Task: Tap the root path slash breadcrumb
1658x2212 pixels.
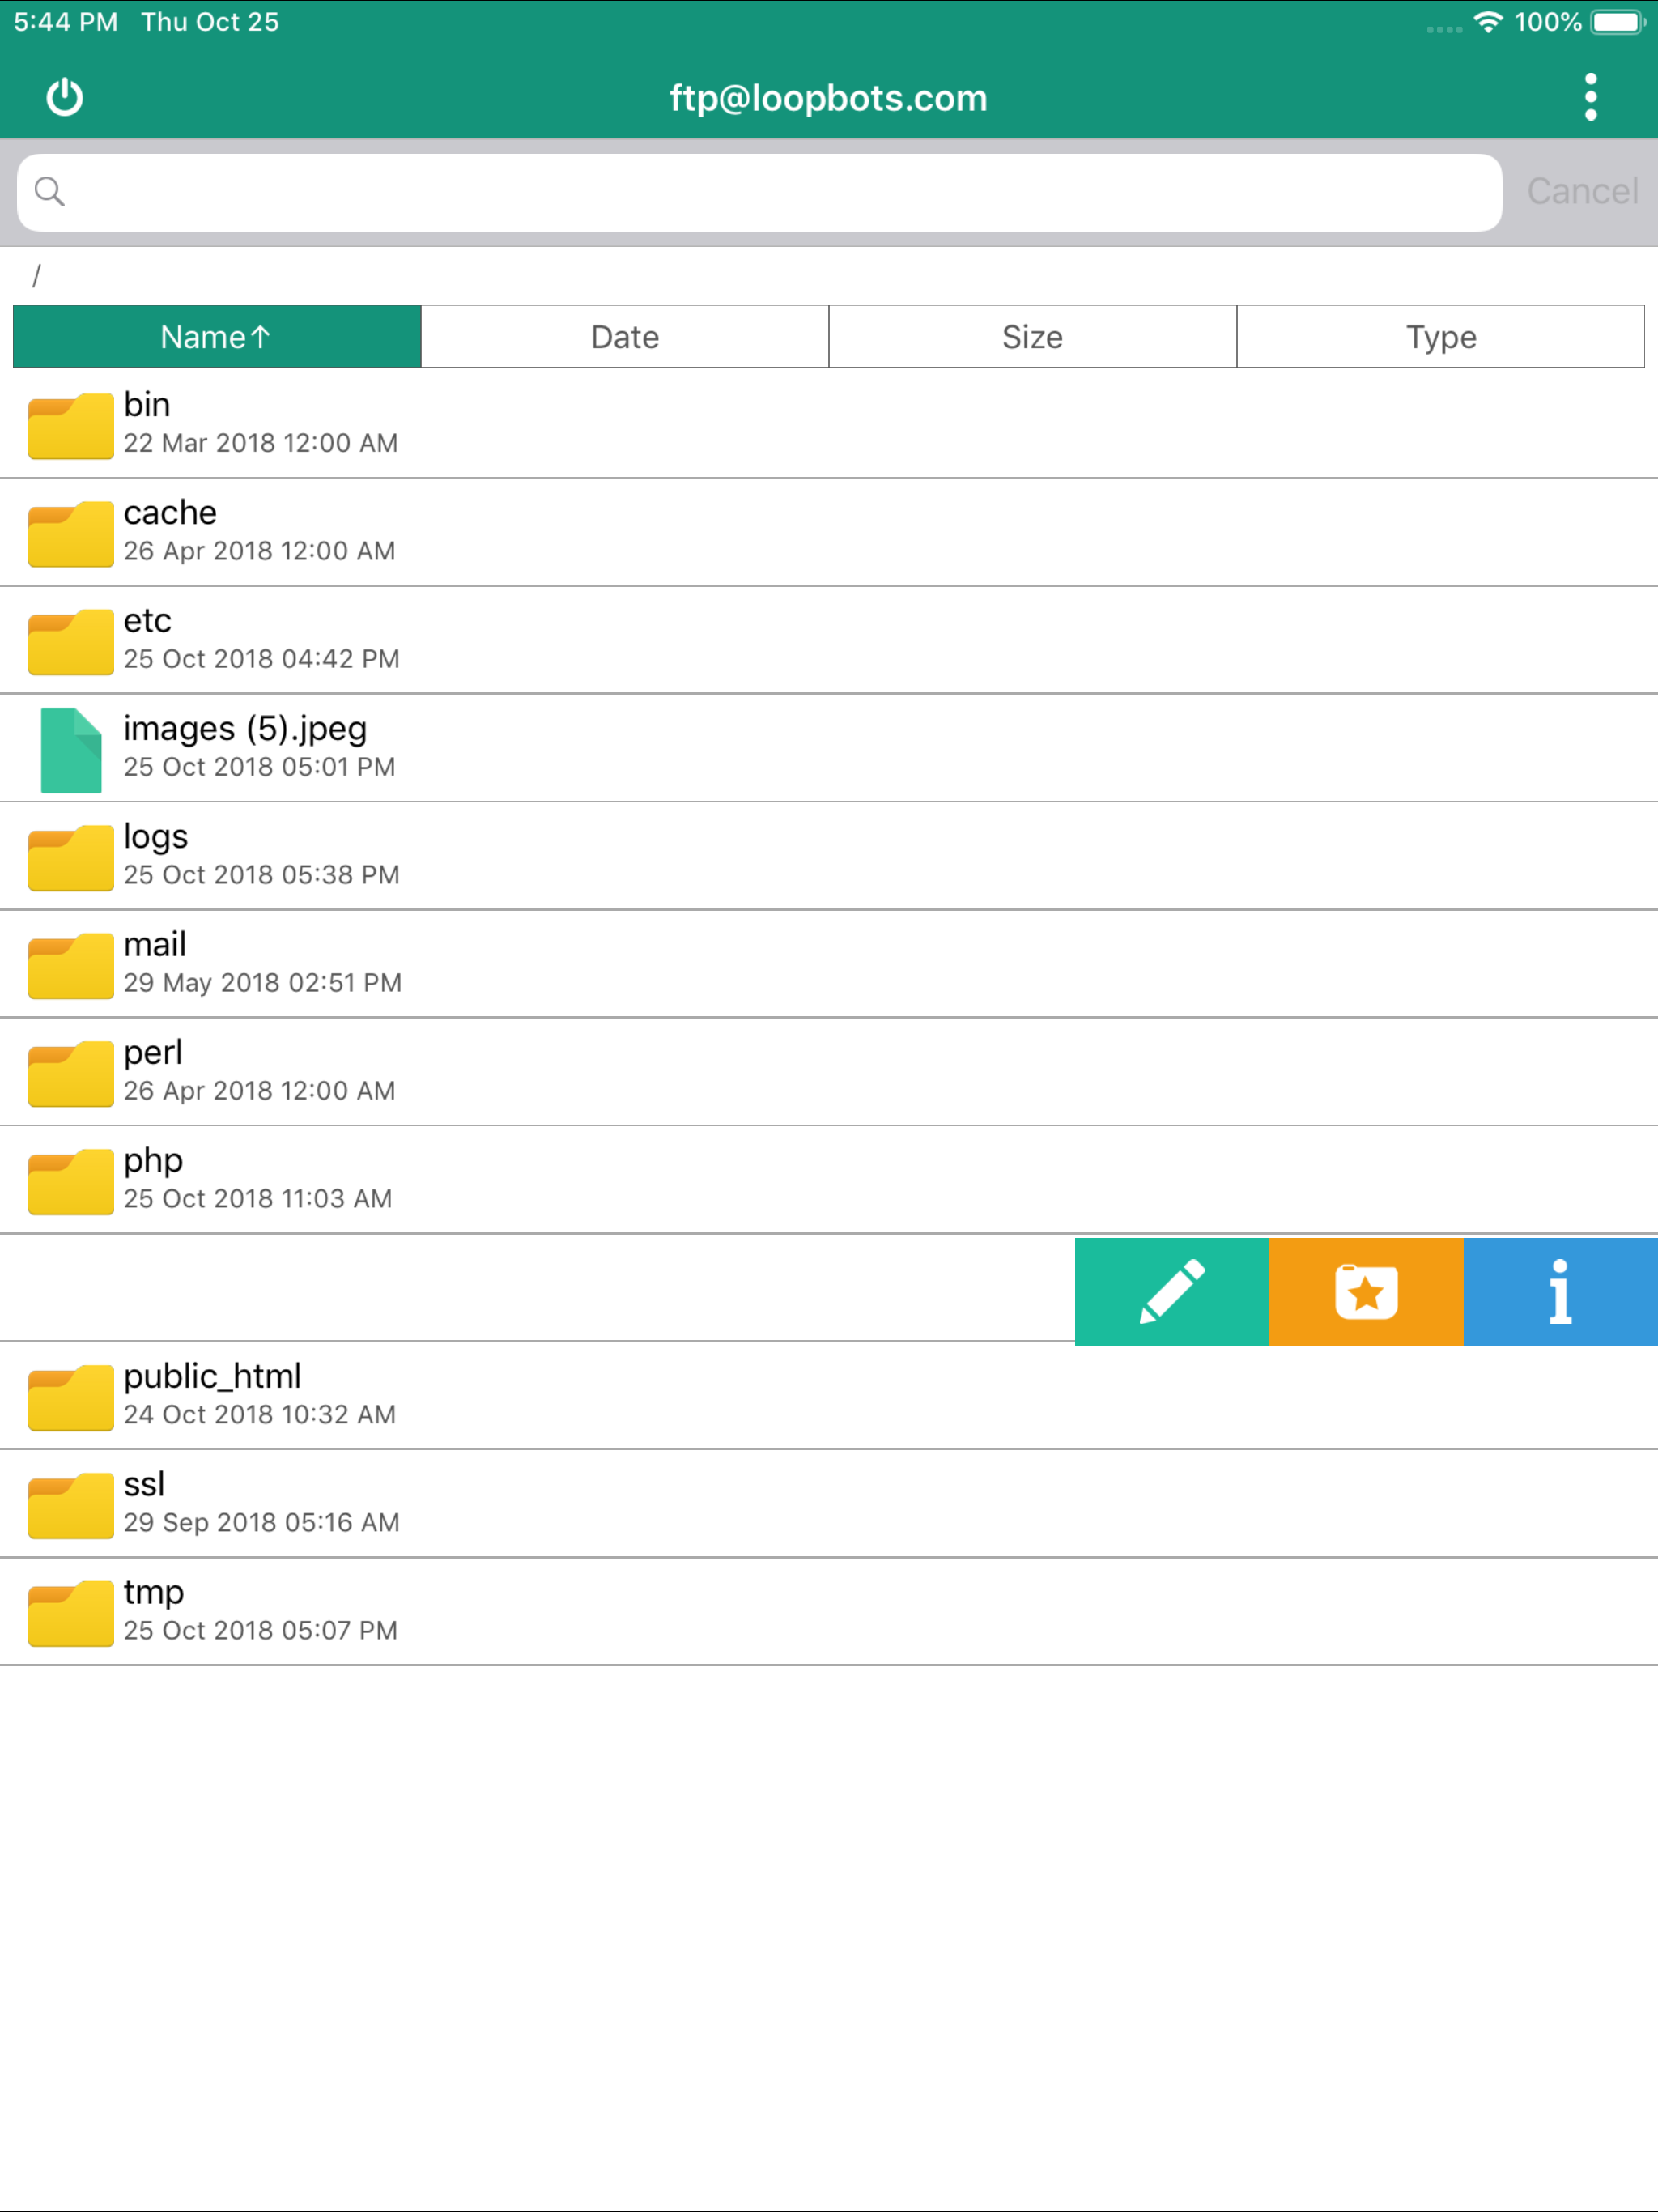Action: (36, 276)
